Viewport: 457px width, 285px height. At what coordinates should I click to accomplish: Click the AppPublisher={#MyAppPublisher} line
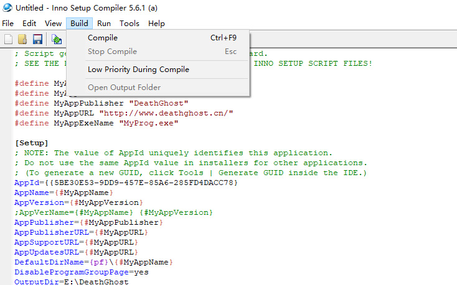point(88,222)
